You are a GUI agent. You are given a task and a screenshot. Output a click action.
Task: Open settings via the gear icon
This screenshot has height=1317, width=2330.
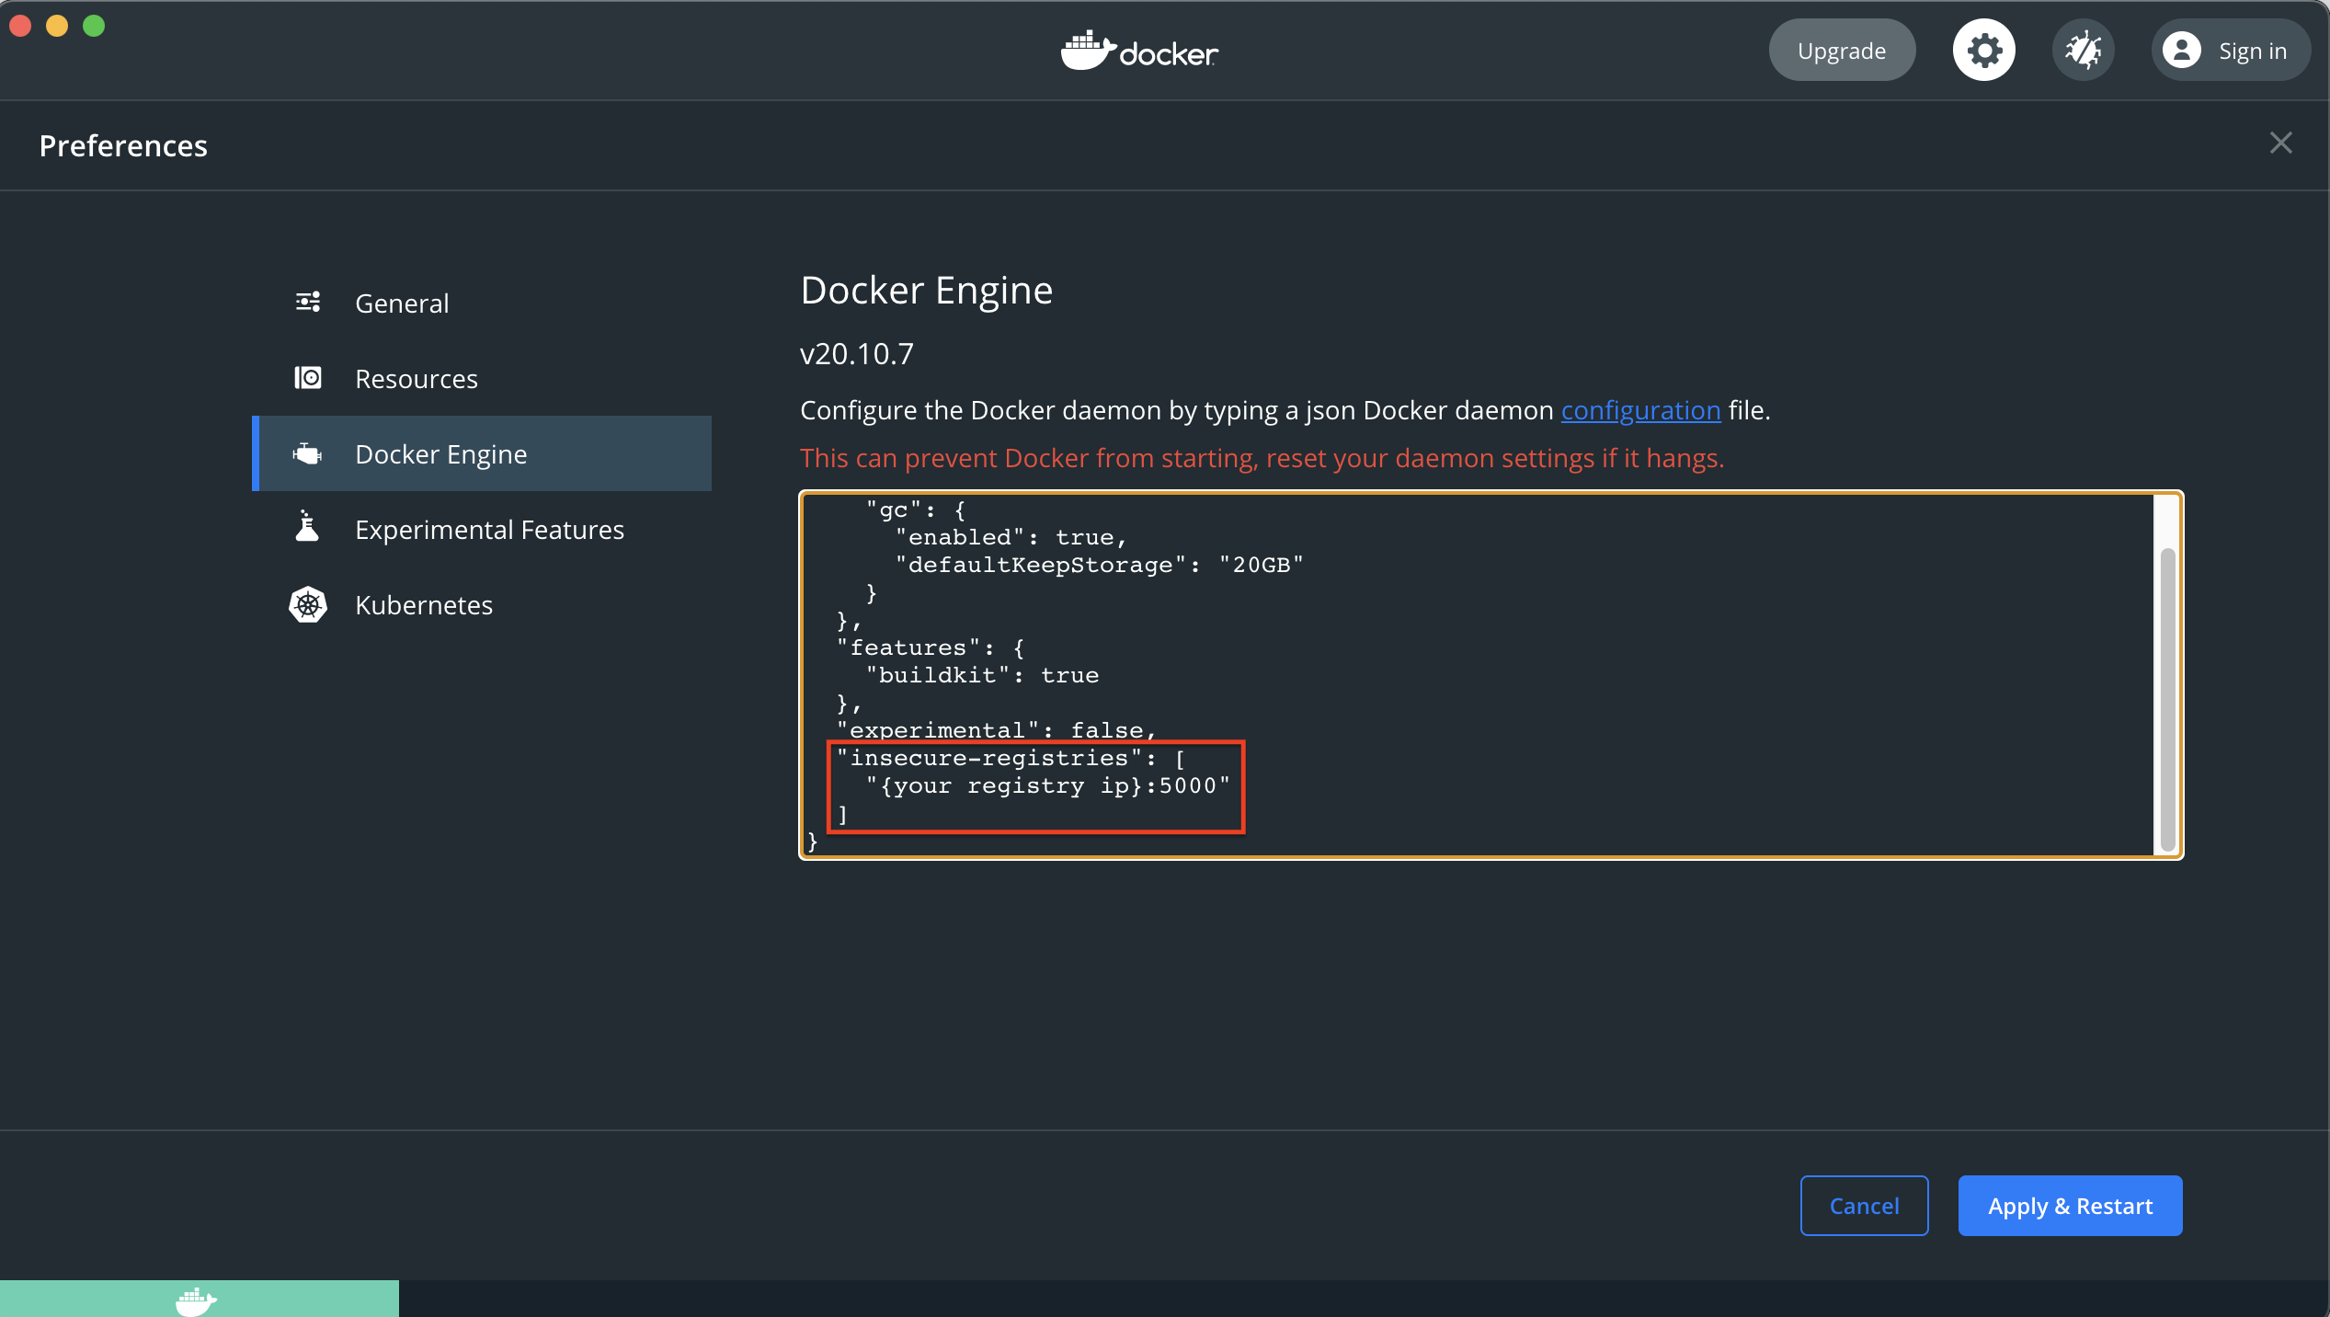point(1983,51)
